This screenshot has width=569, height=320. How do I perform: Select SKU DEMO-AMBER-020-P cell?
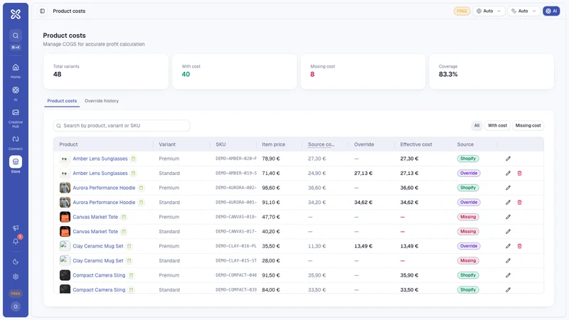[x=236, y=159]
